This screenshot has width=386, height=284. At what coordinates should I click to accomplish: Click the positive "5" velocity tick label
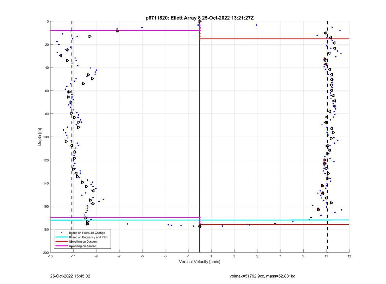[x=257, y=256]
